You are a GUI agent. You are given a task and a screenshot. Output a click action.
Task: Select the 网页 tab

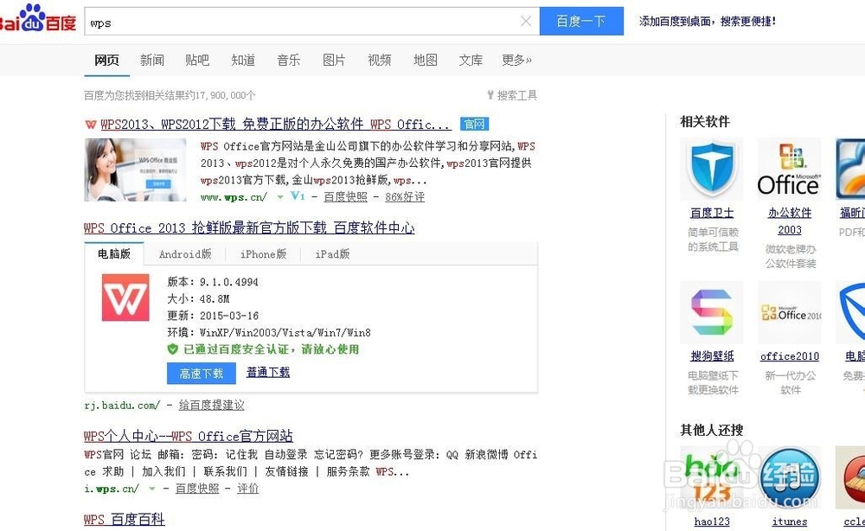(x=106, y=60)
